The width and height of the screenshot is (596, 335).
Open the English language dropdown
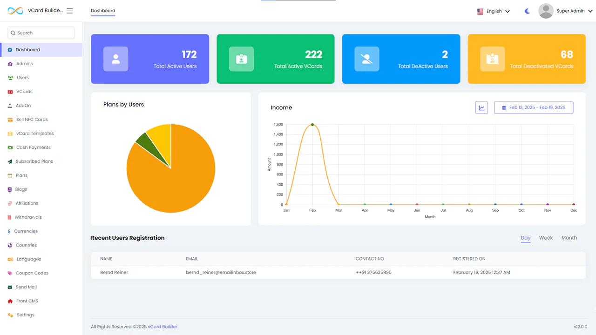pos(494,11)
